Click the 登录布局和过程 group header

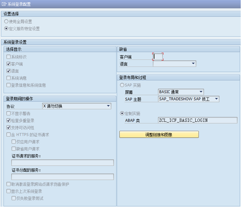[133, 77]
